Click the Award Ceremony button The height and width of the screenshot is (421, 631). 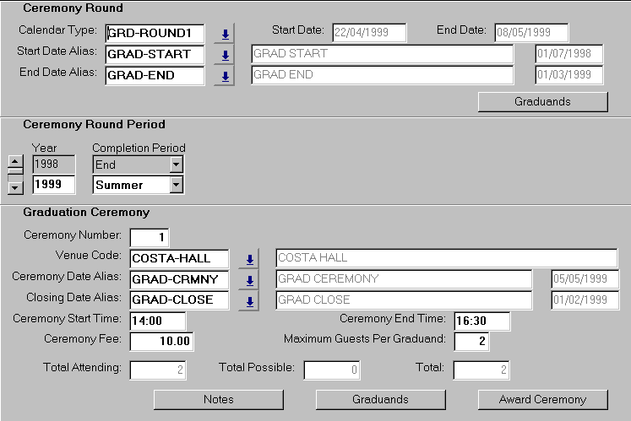[x=542, y=399]
